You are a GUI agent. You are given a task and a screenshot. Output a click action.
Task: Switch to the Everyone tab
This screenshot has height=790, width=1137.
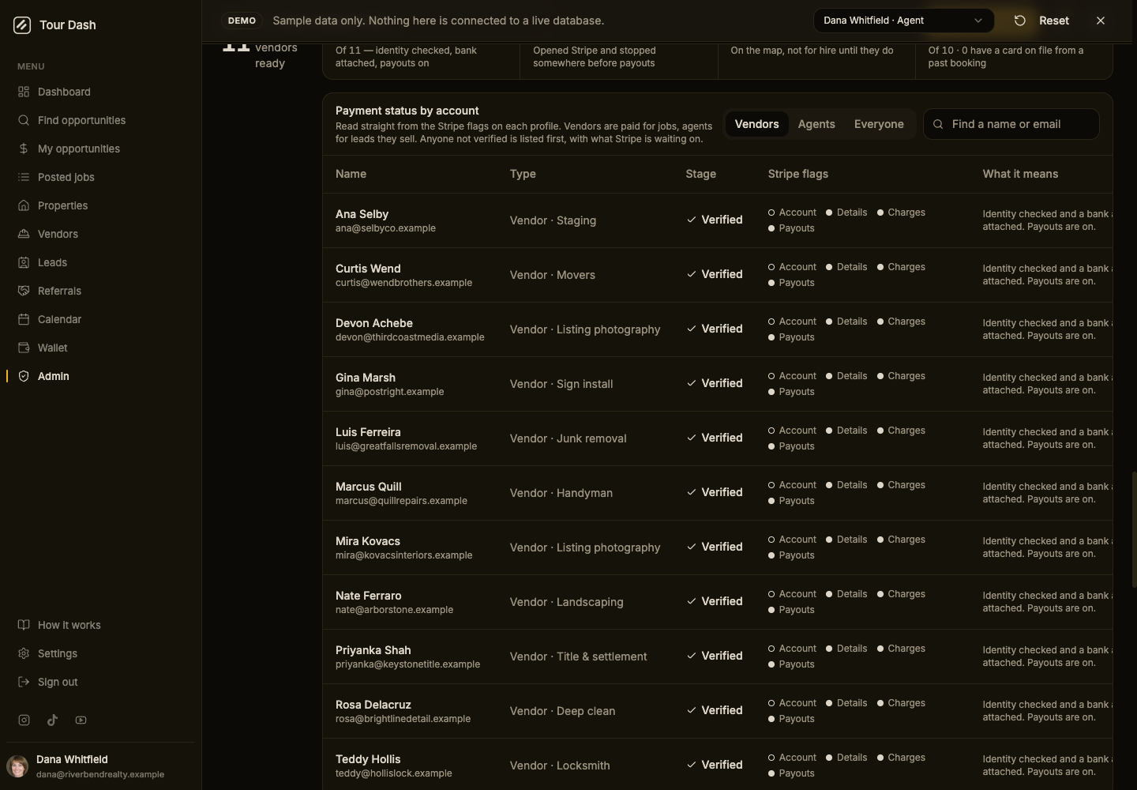pos(879,125)
